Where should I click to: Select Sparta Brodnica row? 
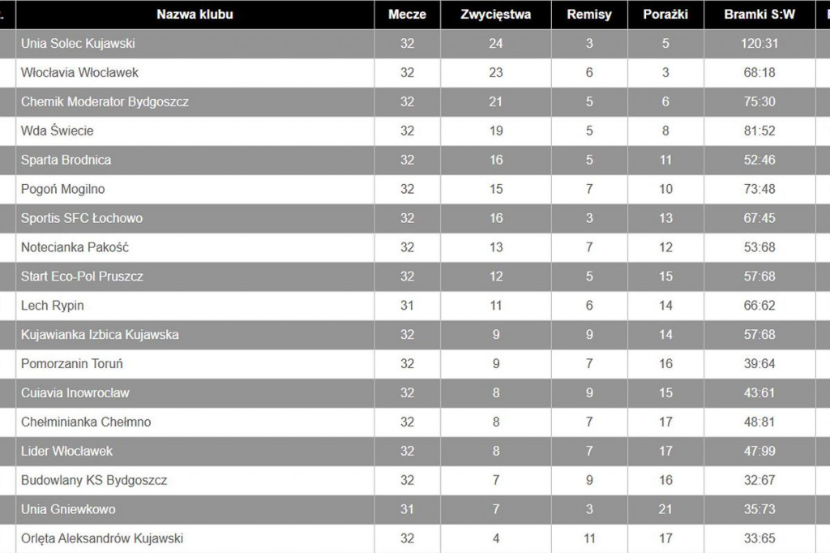pos(415,160)
